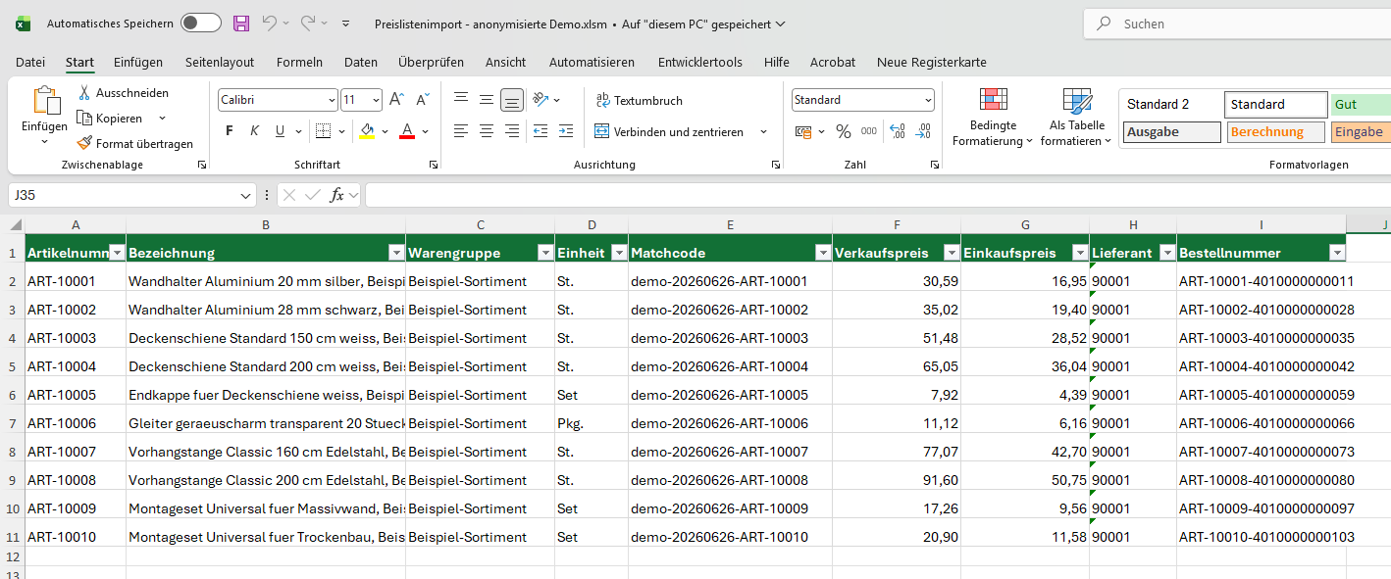Expand the Name Box dropdown
The width and height of the screenshot is (1391, 579).
[246, 195]
